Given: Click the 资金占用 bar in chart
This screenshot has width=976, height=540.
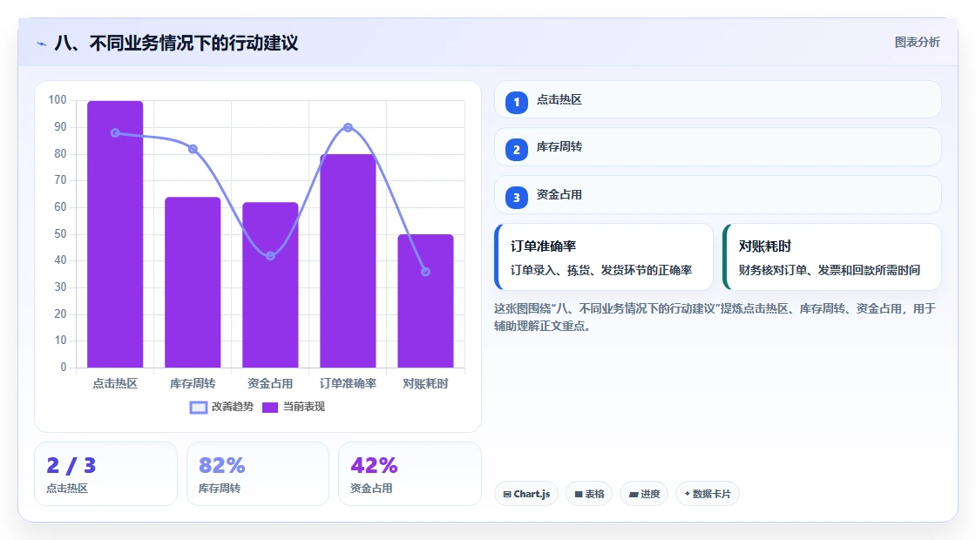Looking at the screenshot, I should 270,285.
